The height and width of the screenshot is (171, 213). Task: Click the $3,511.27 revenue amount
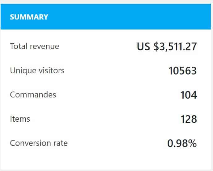175,47
